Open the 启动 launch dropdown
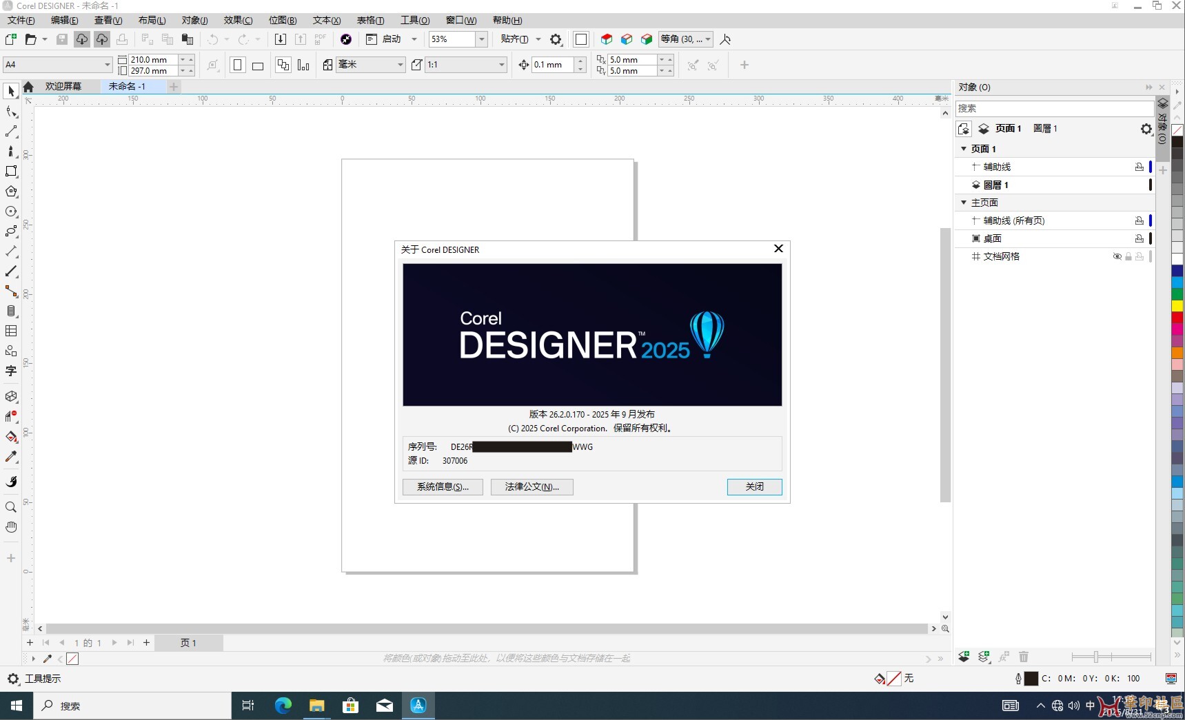The height and width of the screenshot is (720, 1185). (x=414, y=39)
